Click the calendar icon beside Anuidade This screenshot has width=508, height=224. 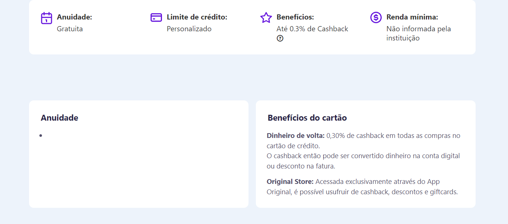(46, 18)
